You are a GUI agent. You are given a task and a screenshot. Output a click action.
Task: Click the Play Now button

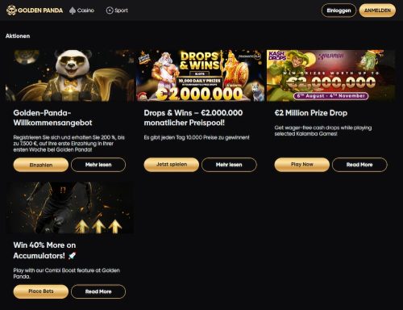pyautogui.click(x=302, y=165)
